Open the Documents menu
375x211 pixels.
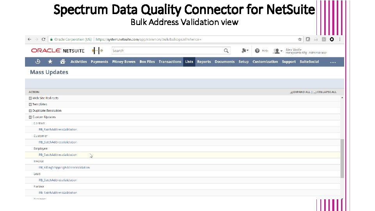tap(225, 61)
